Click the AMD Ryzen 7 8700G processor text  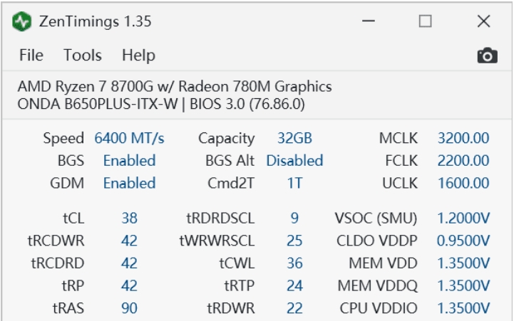coord(175,87)
